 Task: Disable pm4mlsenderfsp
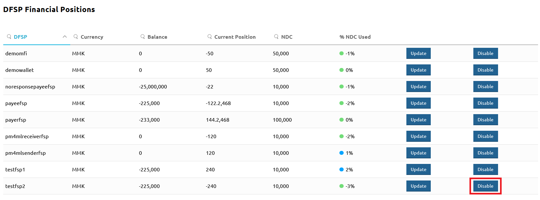point(485,153)
